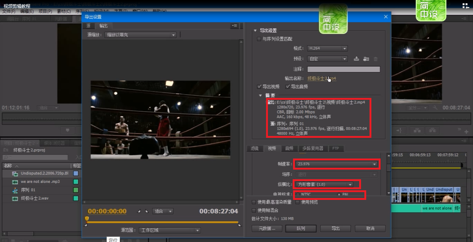The width and height of the screenshot is (473, 242).
Task: Click the 队列 queue button
Action: [301, 229]
